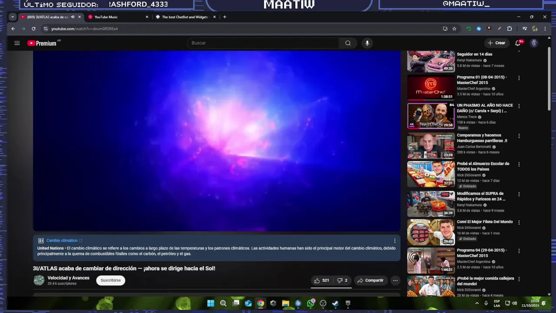This screenshot has height=313, width=556.
Task: Click the search magnifier button
Action: coord(348,43)
